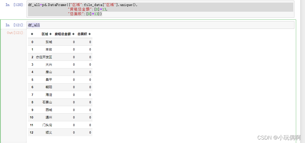Image resolution: width=305 pixels, height=143 pixels.
Task: Select the 大兴 cell
Action: tap(49, 65)
